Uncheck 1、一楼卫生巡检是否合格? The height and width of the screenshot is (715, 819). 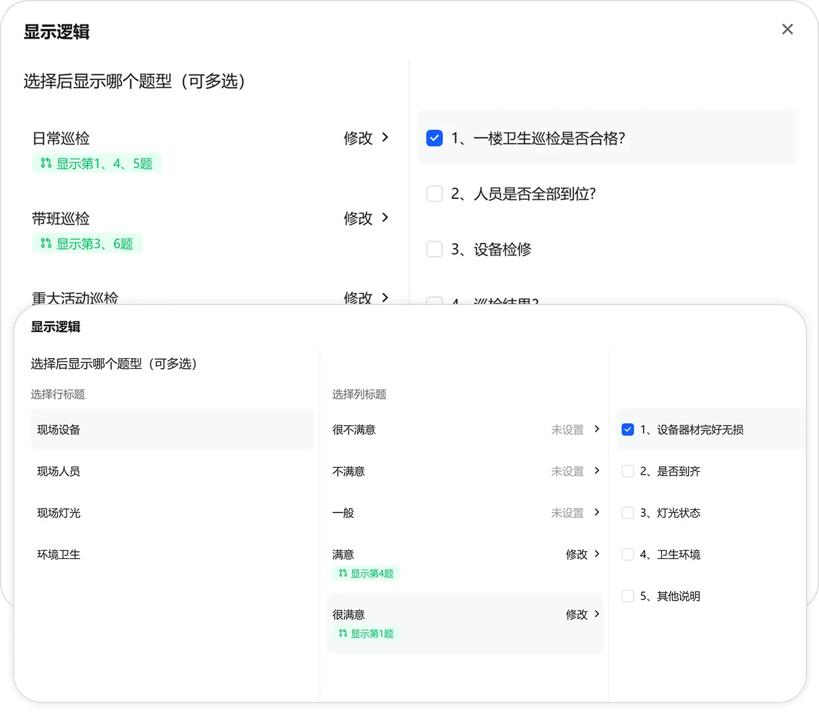coord(435,138)
